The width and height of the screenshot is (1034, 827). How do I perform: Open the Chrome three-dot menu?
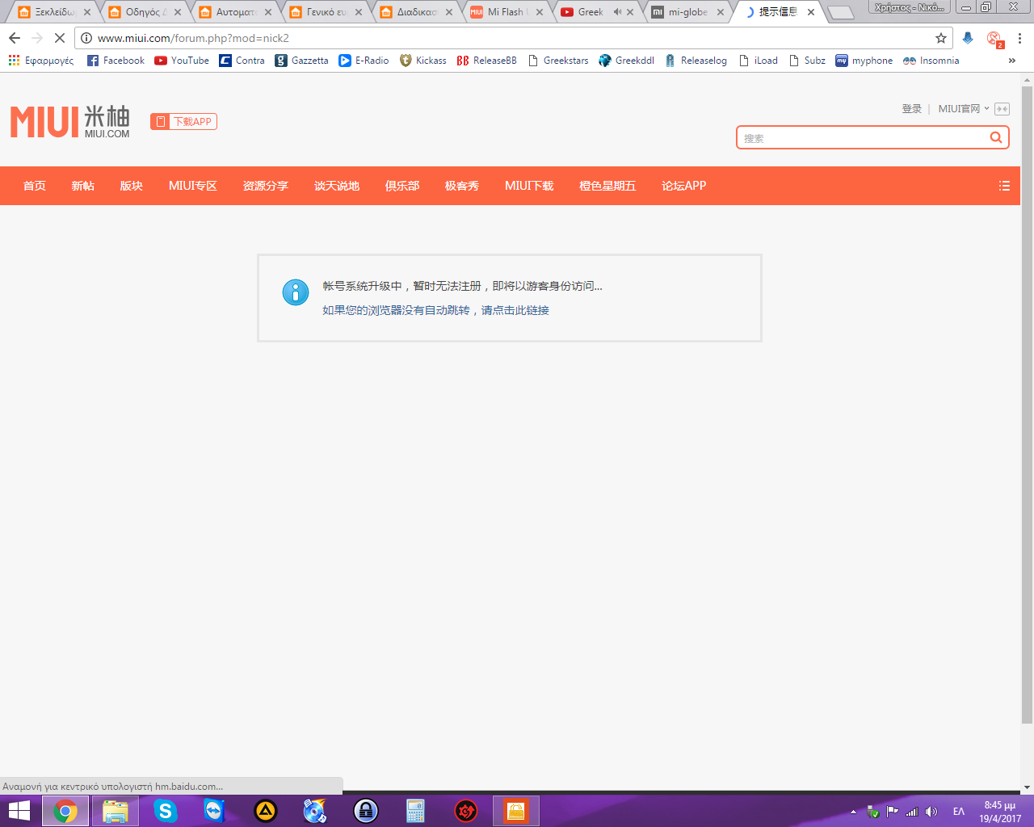1020,38
